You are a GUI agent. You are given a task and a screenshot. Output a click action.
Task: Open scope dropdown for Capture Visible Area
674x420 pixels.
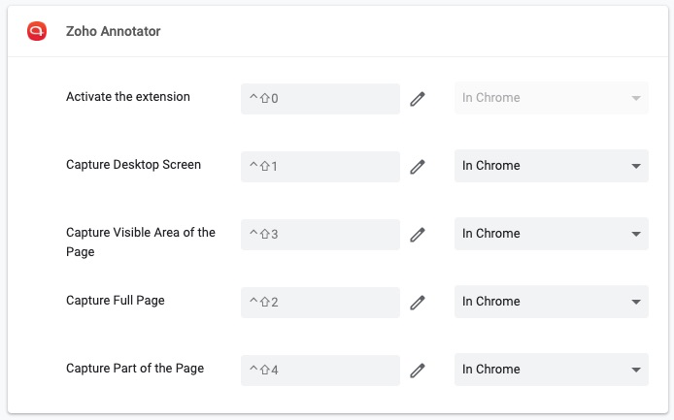[551, 234]
